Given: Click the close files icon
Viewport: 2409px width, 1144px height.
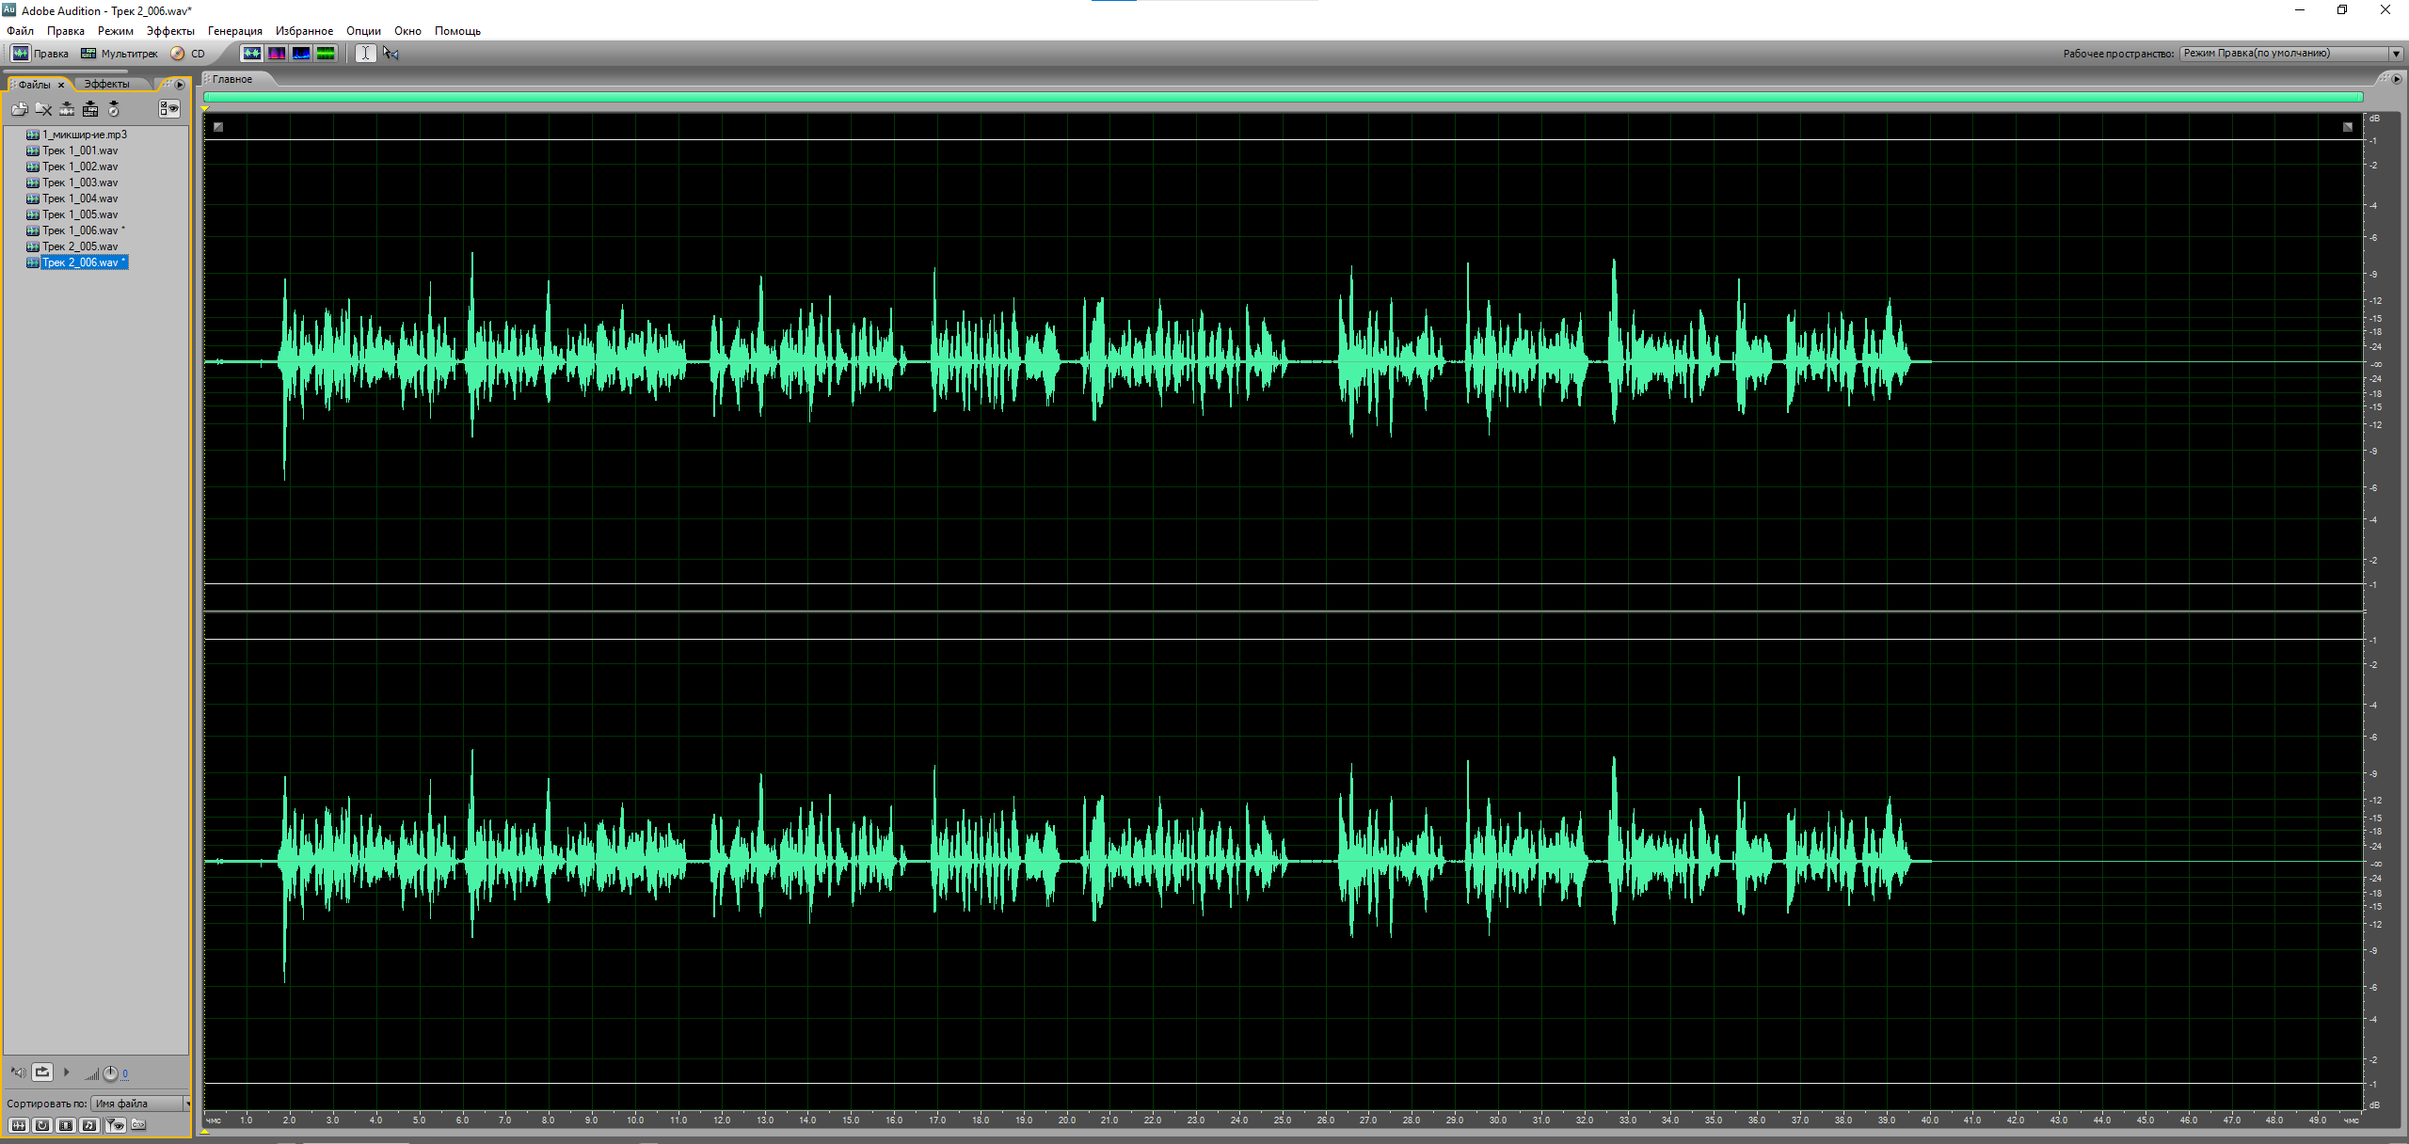Looking at the screenshot, I should point(43,109).
